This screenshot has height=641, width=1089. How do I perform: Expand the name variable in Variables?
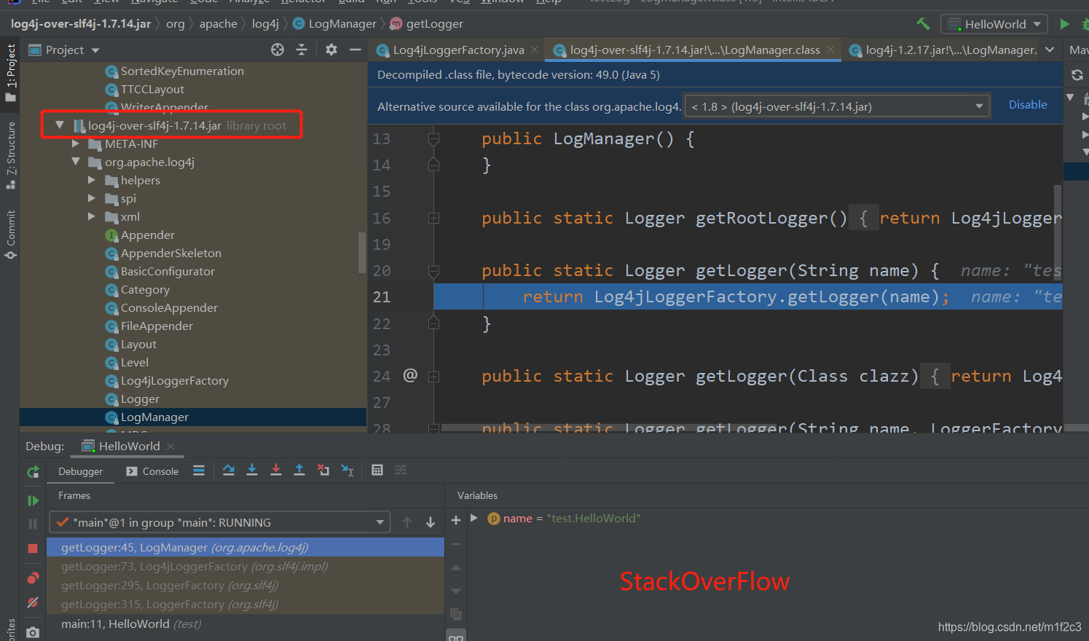474,518
